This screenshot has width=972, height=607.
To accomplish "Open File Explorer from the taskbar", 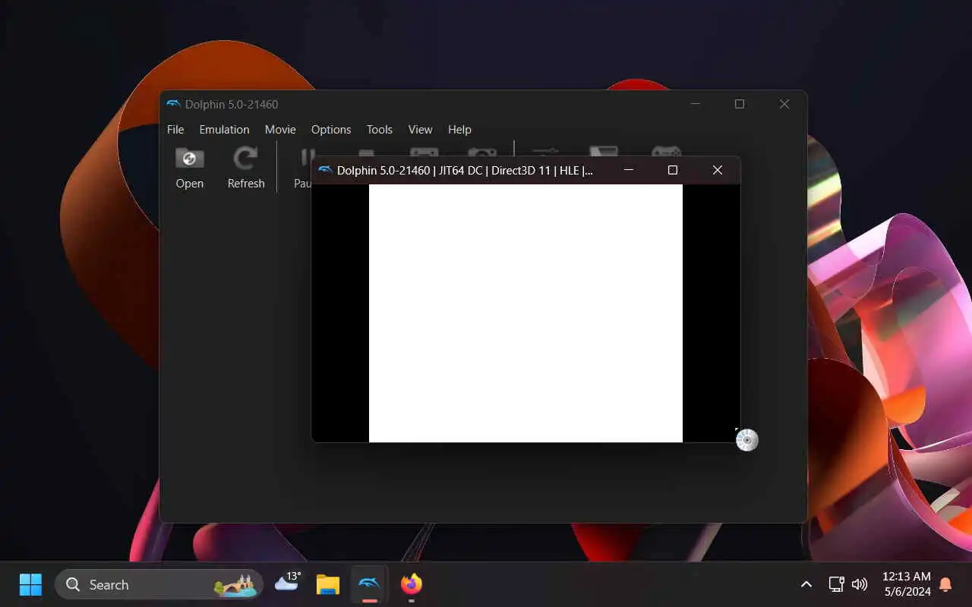I will [x=328, y=584].
